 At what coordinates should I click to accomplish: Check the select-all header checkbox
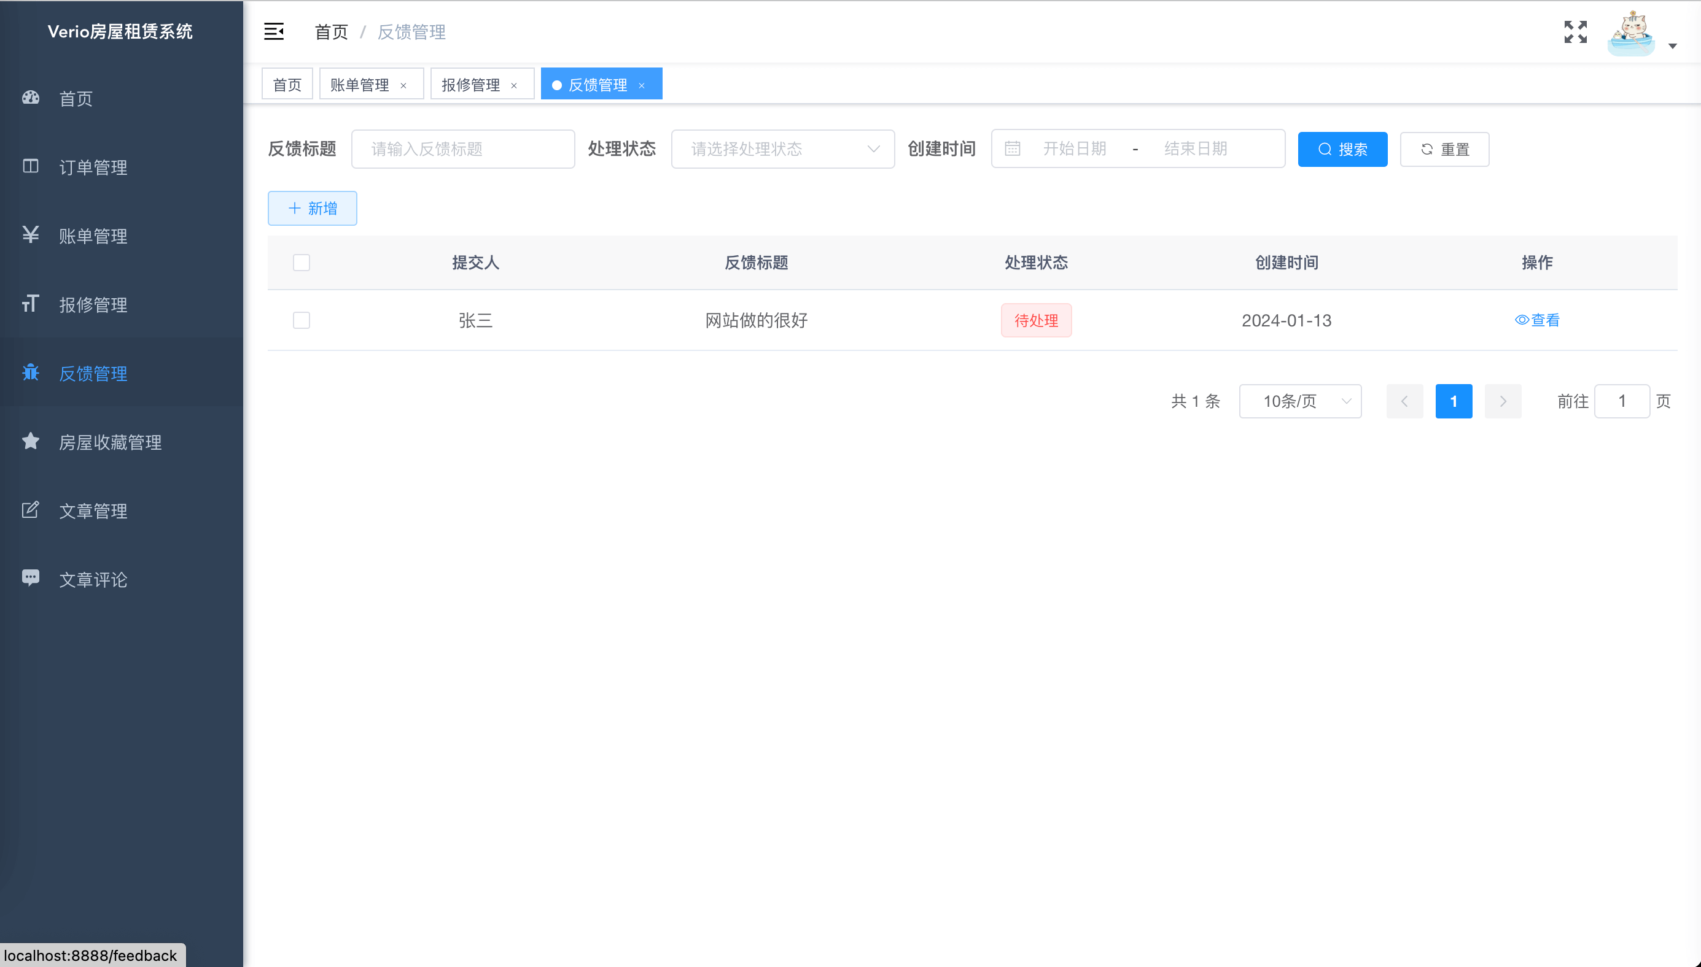301,263
